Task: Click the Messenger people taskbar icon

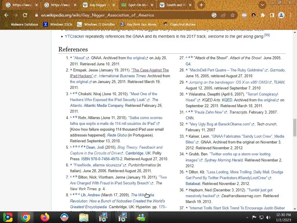Action: point(141,217)
